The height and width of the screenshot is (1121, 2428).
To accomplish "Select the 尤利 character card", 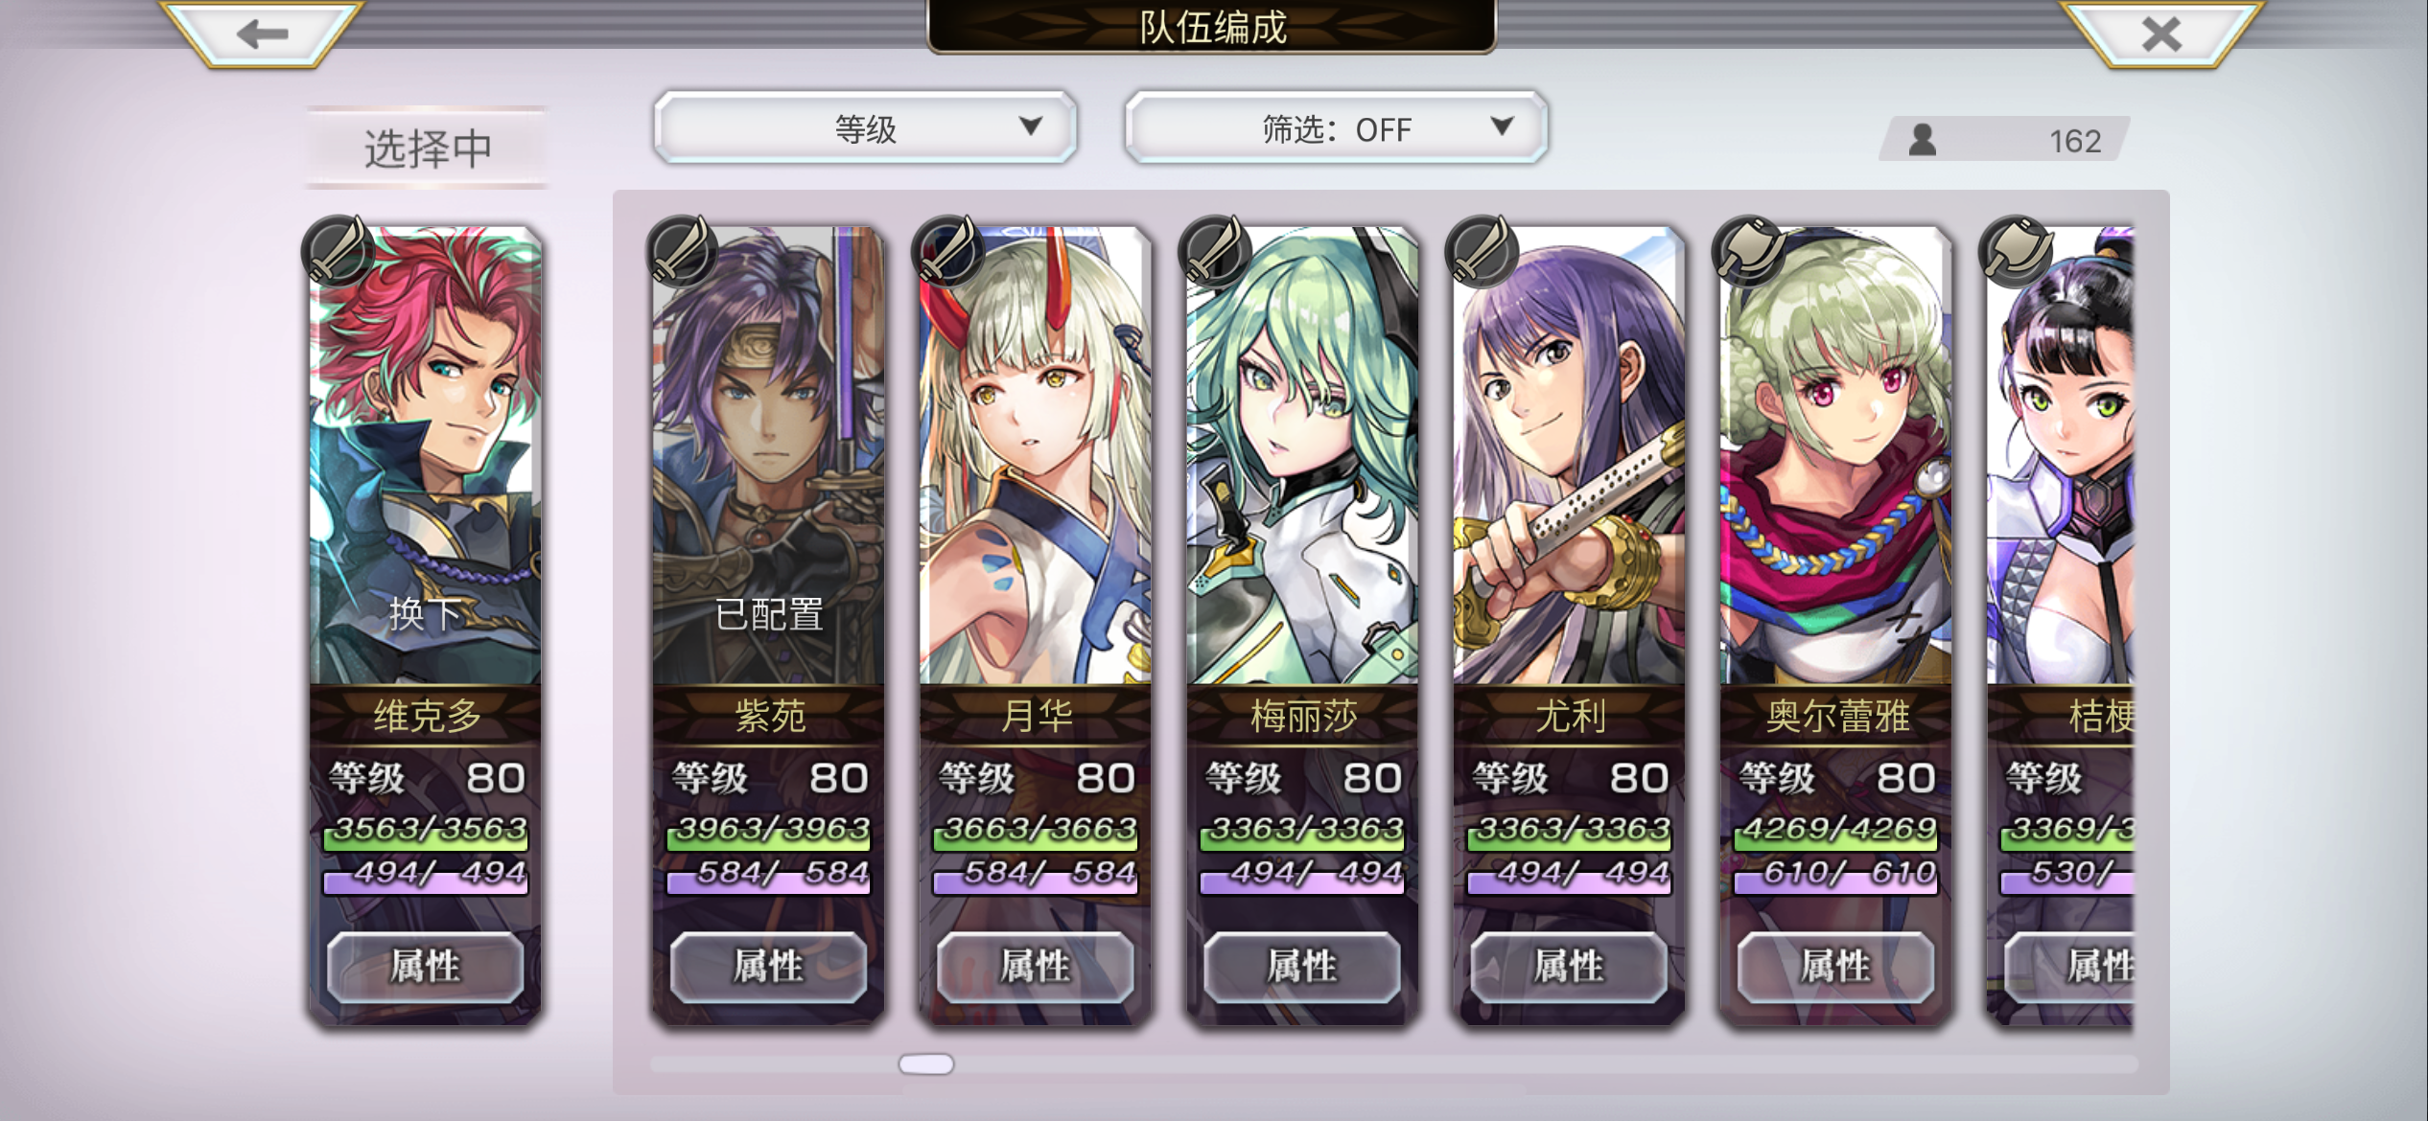I will (1569, 625).
